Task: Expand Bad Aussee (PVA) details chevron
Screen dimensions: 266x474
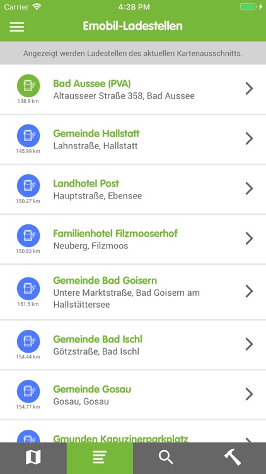Action: pyautogui.click(x=249, y=88)
